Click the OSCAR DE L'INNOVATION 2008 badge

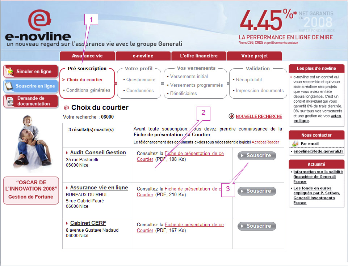pyautogui.click(x=31, y=190)
